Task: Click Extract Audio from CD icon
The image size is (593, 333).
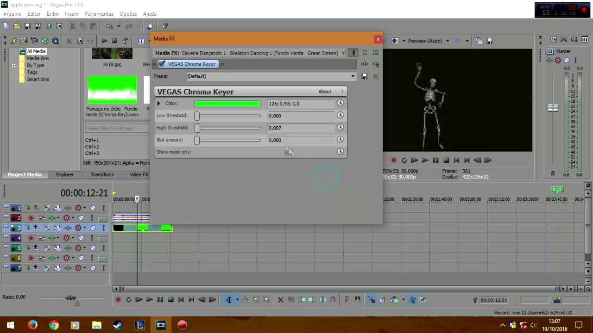Action: coord(45,41)
